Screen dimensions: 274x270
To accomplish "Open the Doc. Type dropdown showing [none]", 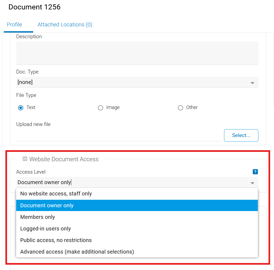I will coord(137,82).
